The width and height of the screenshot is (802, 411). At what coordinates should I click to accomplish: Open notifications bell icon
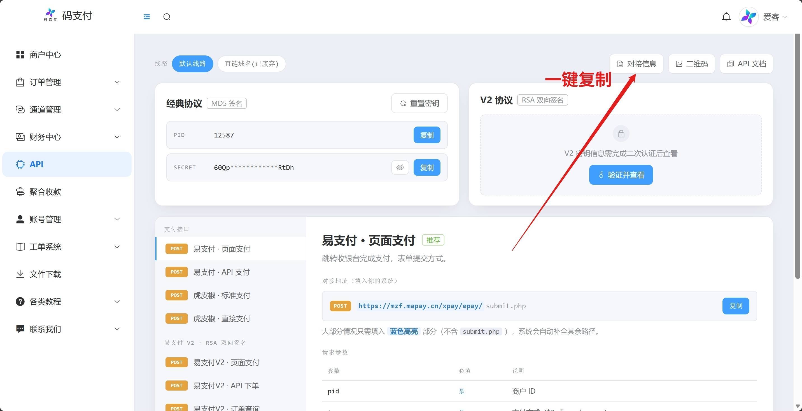pyautogui.click(x=726, y=17)
